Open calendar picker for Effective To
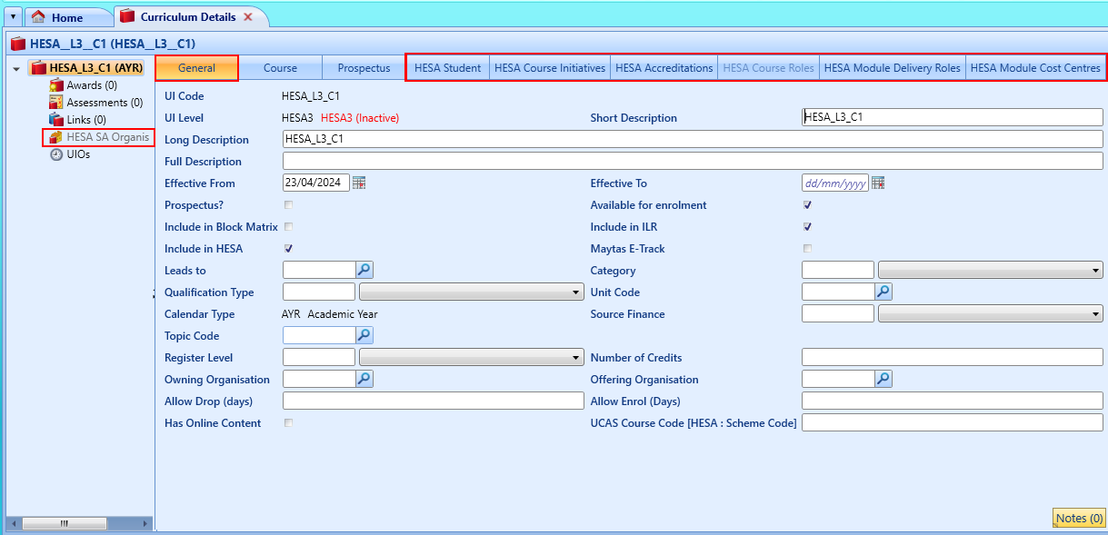 click(x=877, y=183)
